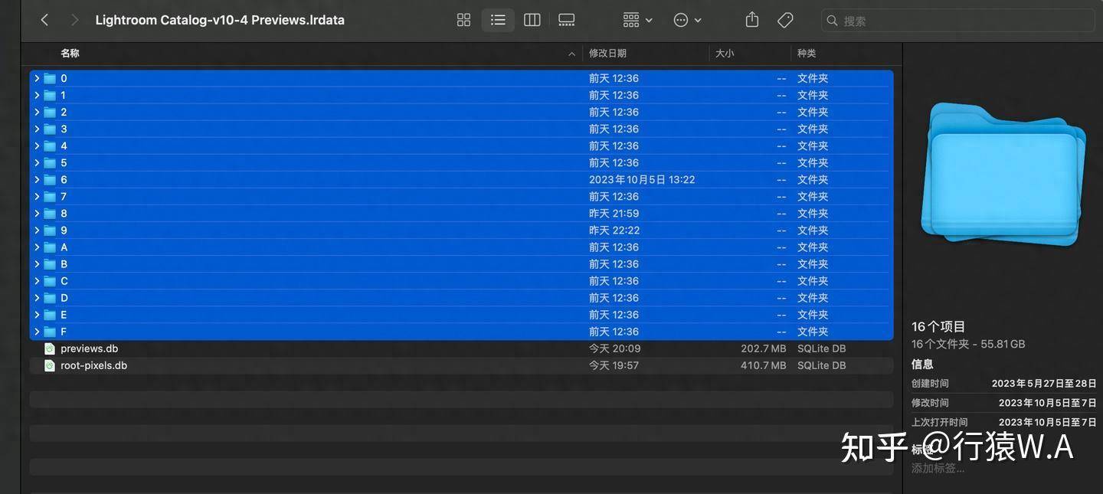
Task: Sort by 修改日期 column header
Action: [x=607, y=53]
